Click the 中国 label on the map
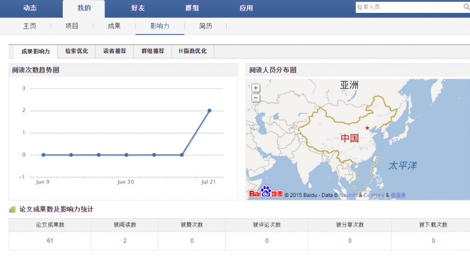Viewport: 470px width, 272px height. (350, 138)
